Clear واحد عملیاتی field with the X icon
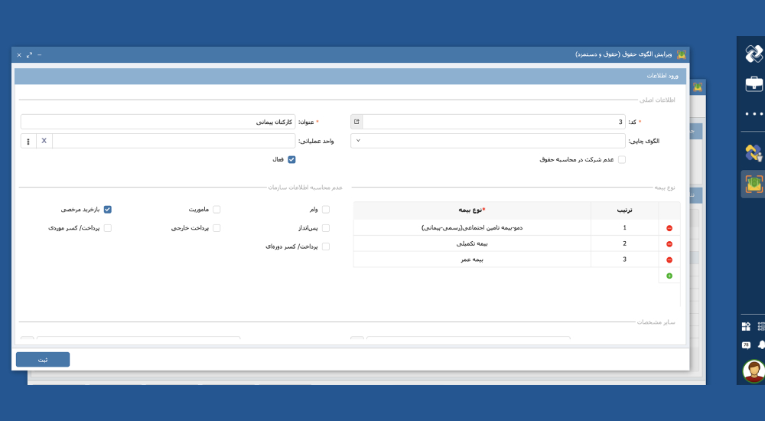 44,141
